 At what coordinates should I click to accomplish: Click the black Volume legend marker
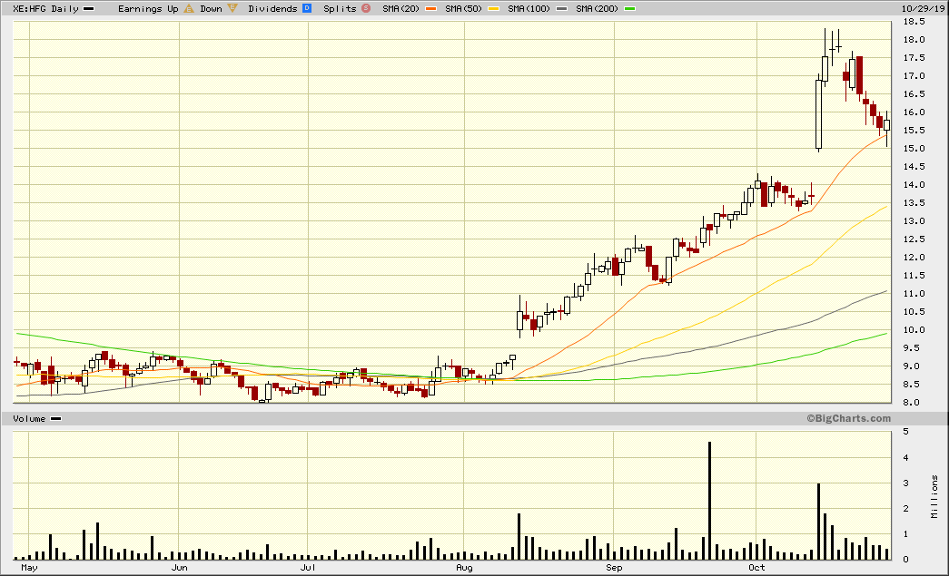click(56, 418)
